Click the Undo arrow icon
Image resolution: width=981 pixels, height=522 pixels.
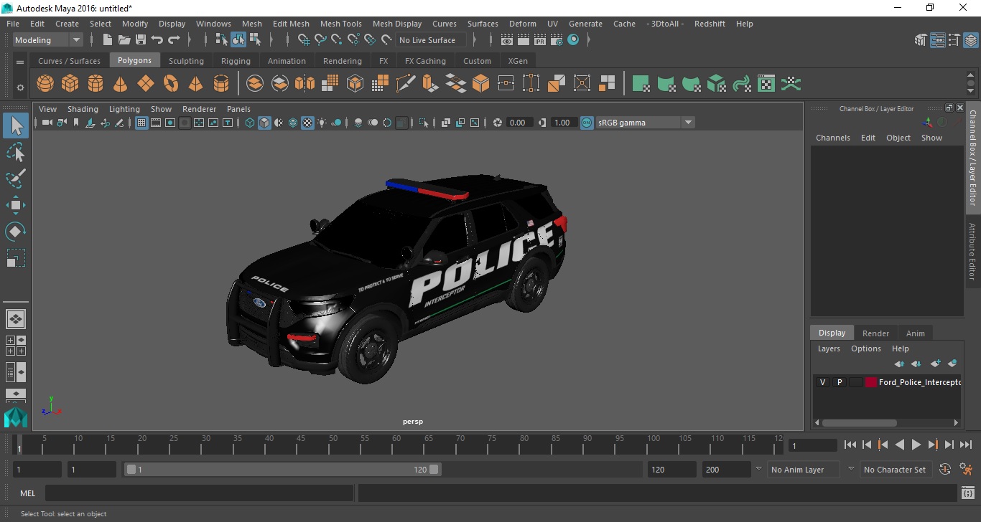pyautogui.click(x=157, y=40)
